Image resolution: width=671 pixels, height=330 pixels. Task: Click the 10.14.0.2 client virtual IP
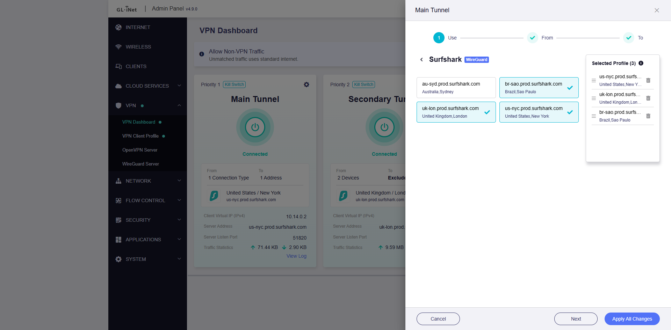click(296, 217)
